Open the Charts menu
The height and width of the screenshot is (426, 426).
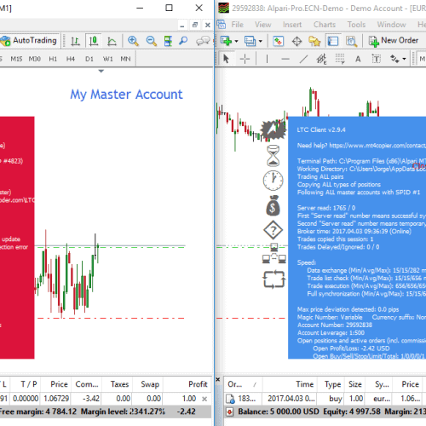(x=325, y=25)
